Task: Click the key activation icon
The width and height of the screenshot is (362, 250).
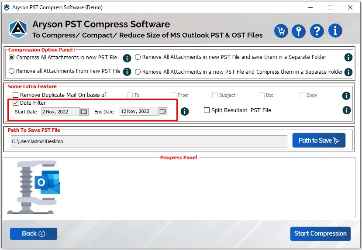Action: point(299,31)
